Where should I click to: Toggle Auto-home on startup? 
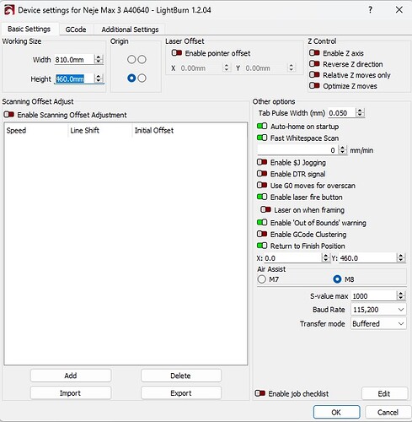click(262, 126)
